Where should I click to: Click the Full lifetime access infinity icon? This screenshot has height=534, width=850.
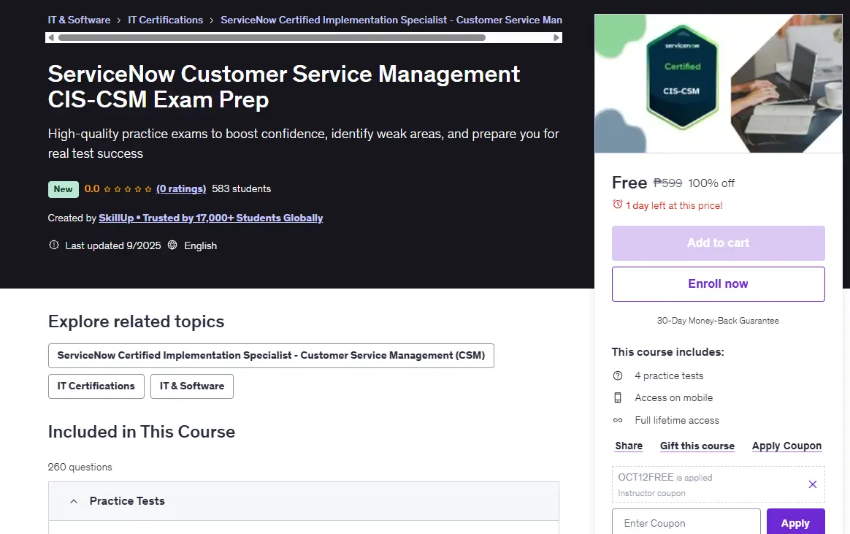point(618,420)
